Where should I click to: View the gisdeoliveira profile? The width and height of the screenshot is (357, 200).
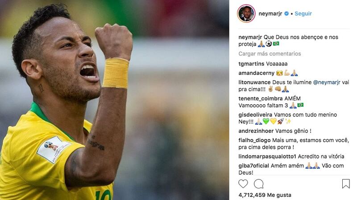pos(255,115)
